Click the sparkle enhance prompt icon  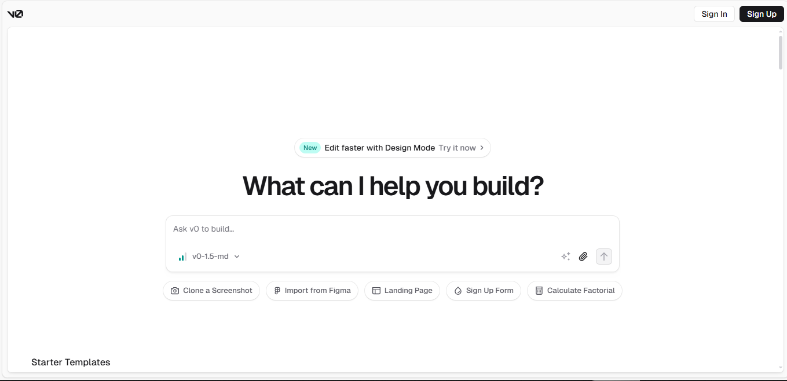[566, 257]
